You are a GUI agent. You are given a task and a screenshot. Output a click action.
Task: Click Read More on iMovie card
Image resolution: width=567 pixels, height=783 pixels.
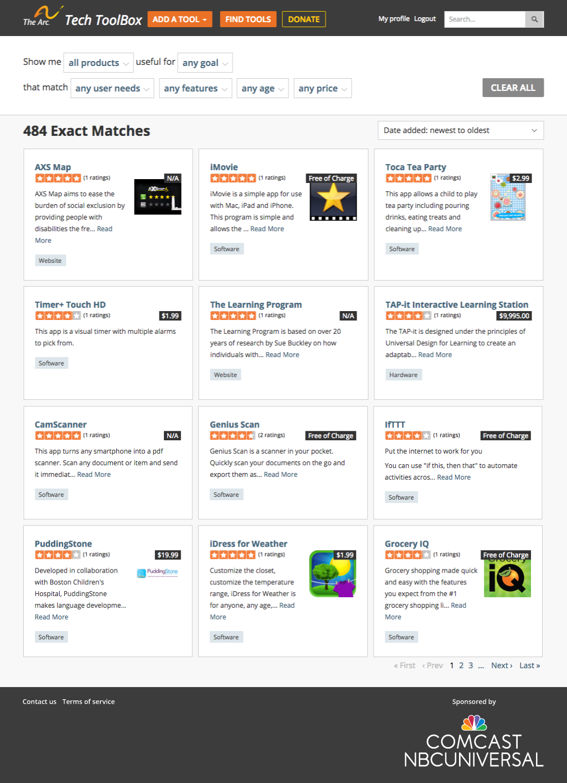click(267, 228)
